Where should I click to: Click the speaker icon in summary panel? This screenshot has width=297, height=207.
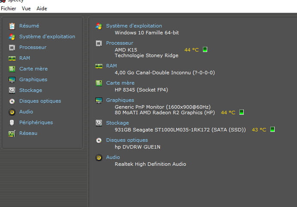[x=99, y=158]
